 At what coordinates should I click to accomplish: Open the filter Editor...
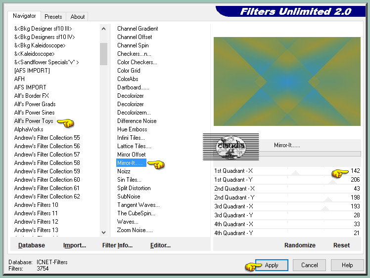click(x=160, y=245)
